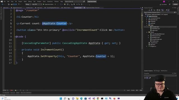The height and width of the screenshot is (100, 179).
Task: Open the Any CPU platform dropdown
Action: coord(37,4)
